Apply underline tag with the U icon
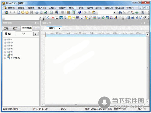Screen dimensions: 151x113 [x=141, y=18]
